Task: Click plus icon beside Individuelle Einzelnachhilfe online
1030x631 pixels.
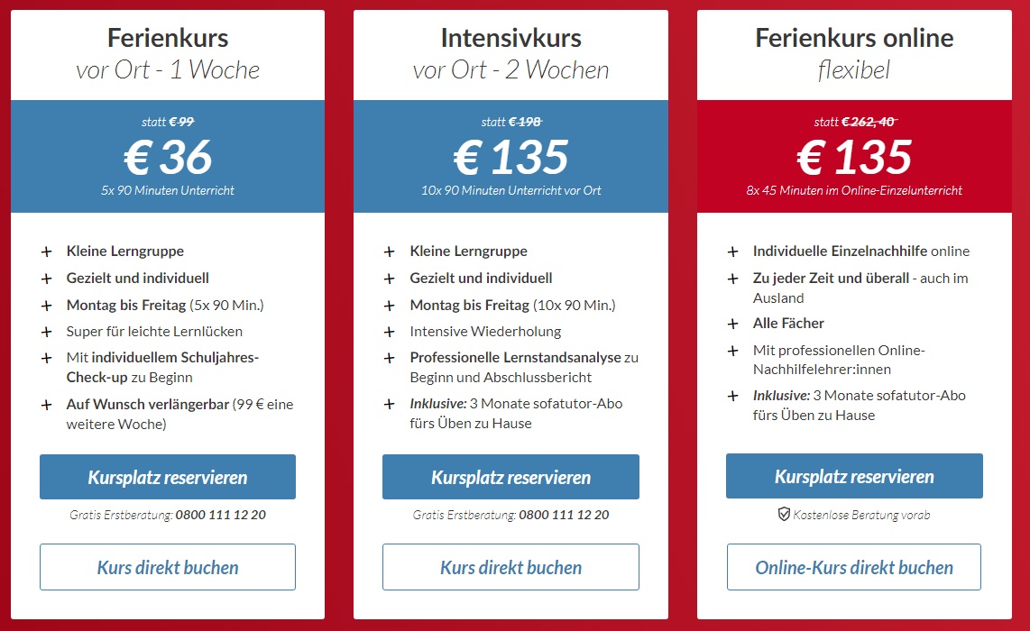Action: (x=732, y=251)
